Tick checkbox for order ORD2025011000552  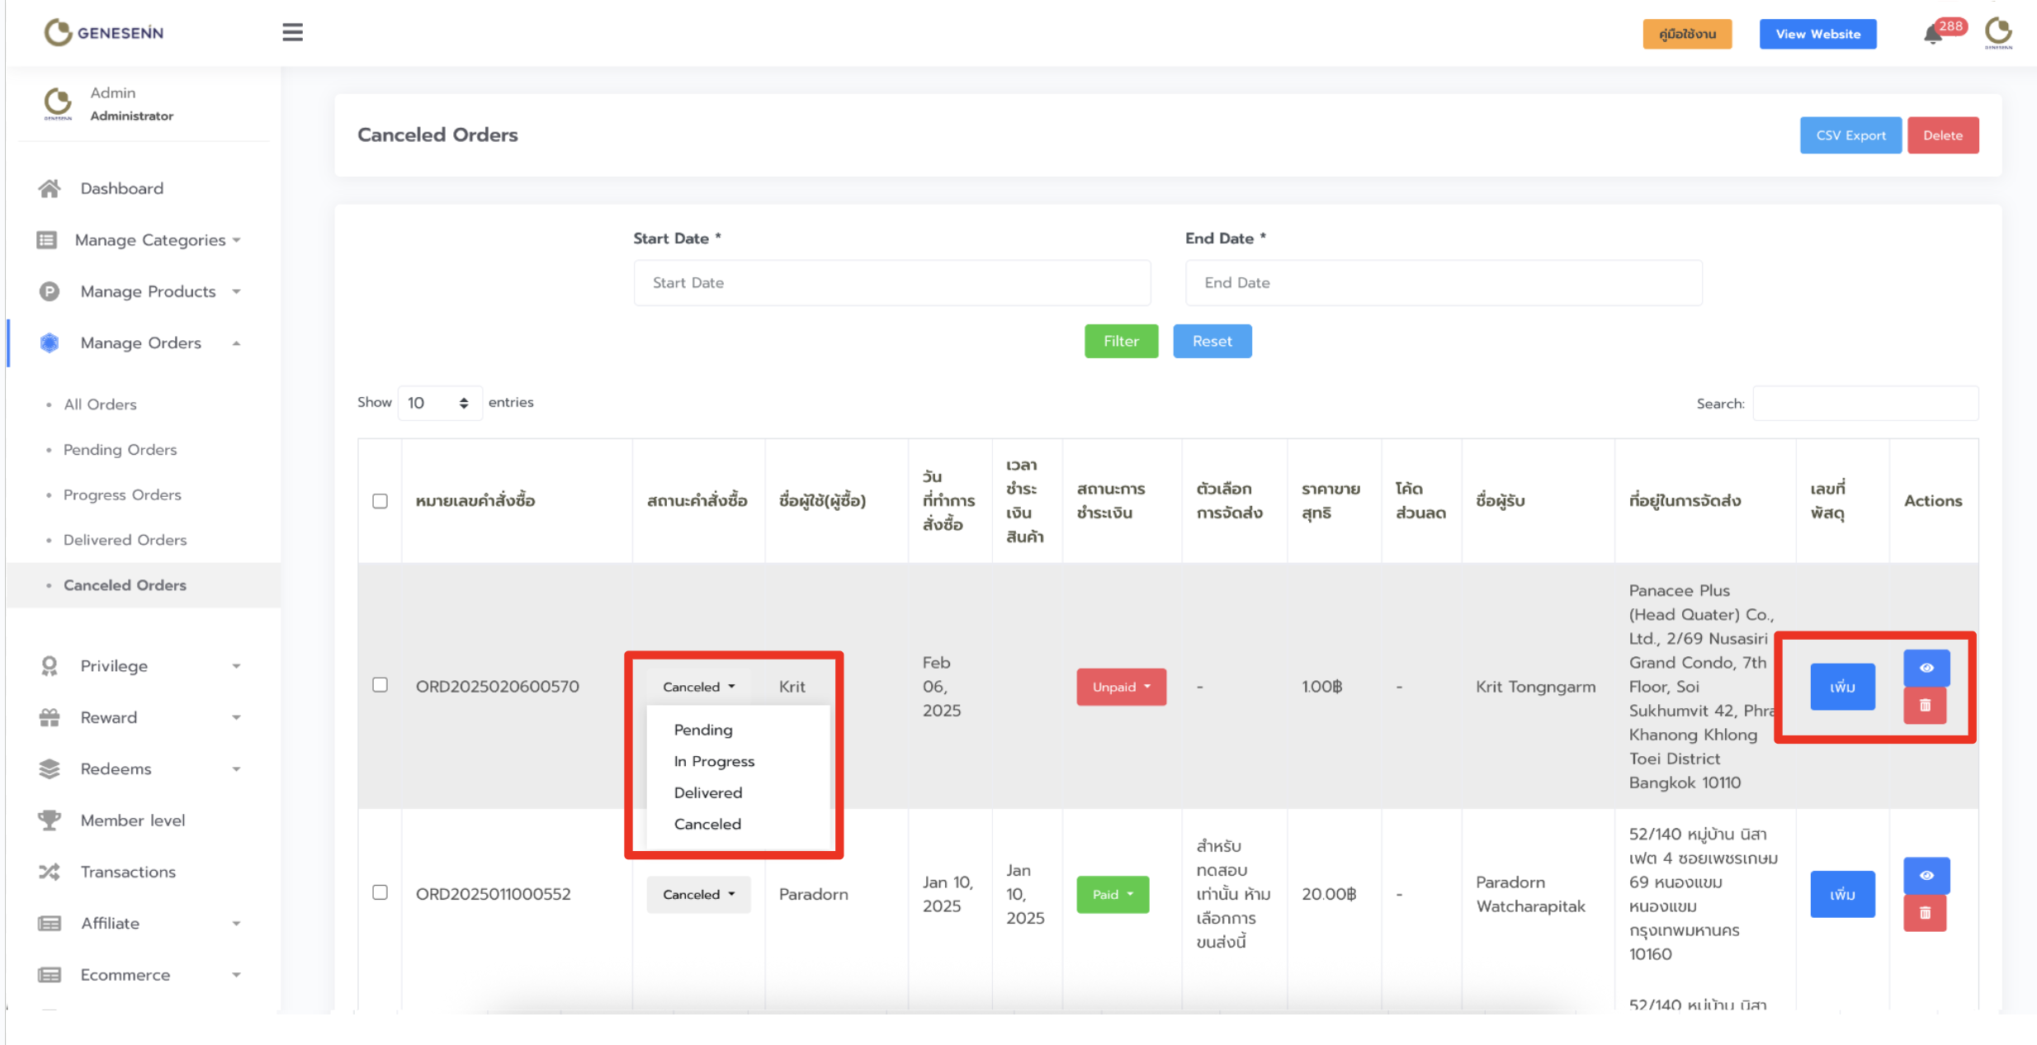click(380, 892)
